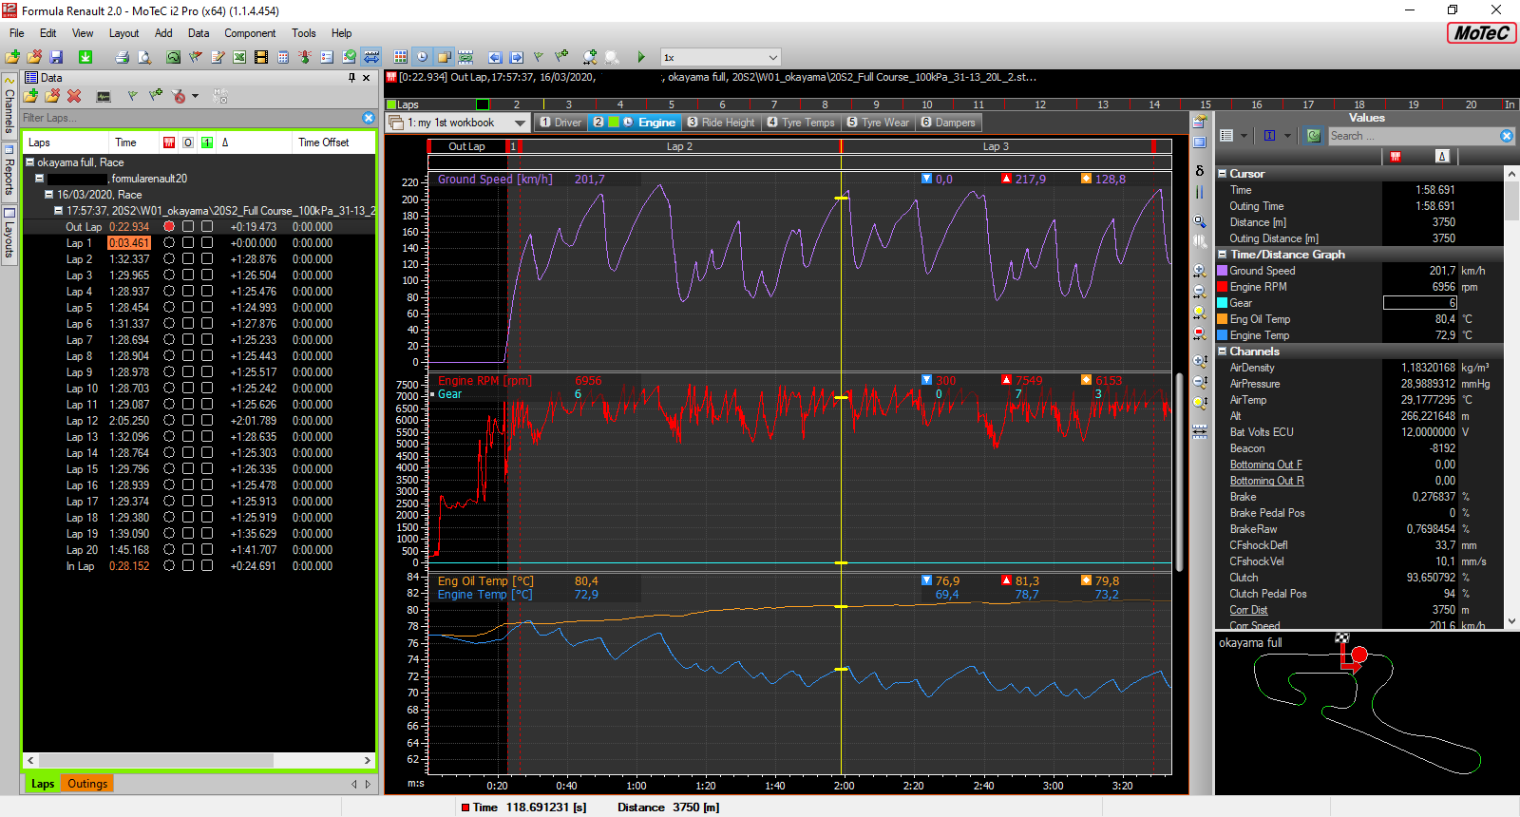Select main radio button for Lap 5
This screenshot has height=817, width=1520.
coord(169,308)
